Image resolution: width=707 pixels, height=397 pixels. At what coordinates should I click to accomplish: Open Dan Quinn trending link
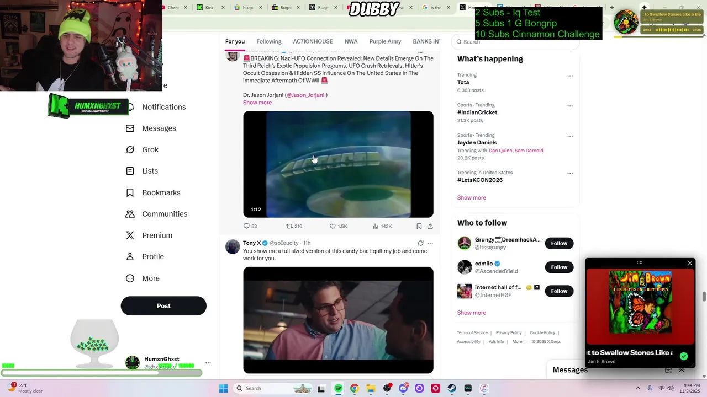500,151
